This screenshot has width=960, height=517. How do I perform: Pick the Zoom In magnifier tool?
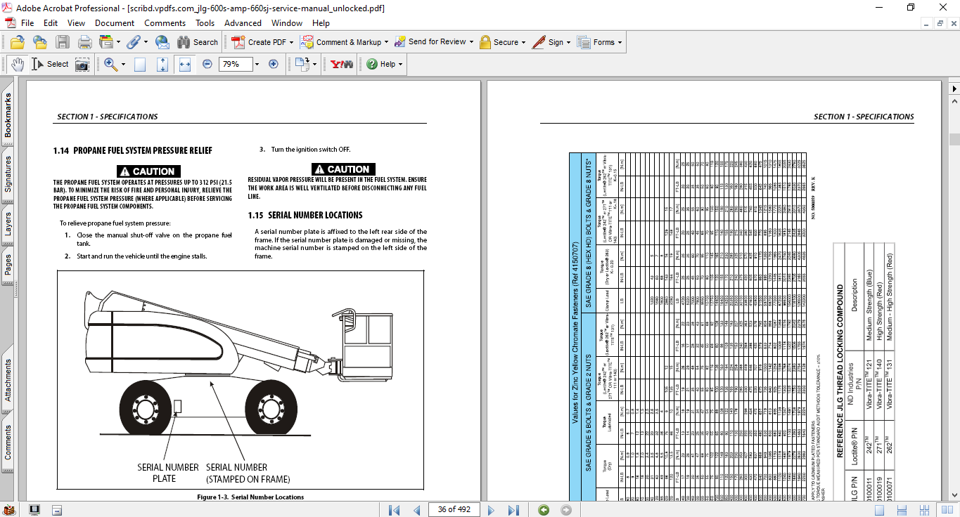coord(110,64)
